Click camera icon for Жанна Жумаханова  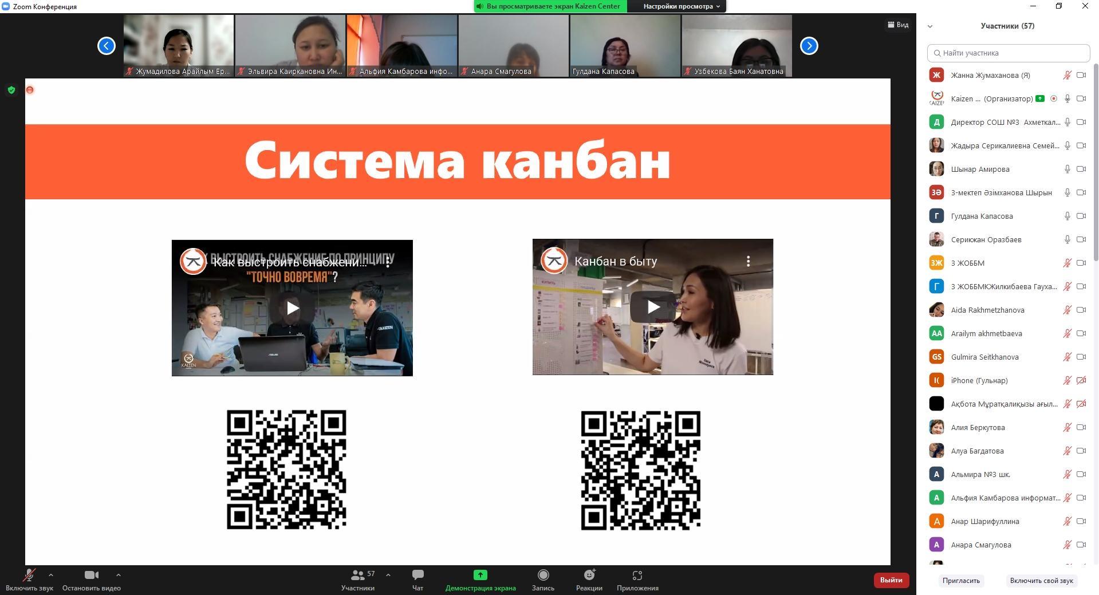coord(1081,75)
